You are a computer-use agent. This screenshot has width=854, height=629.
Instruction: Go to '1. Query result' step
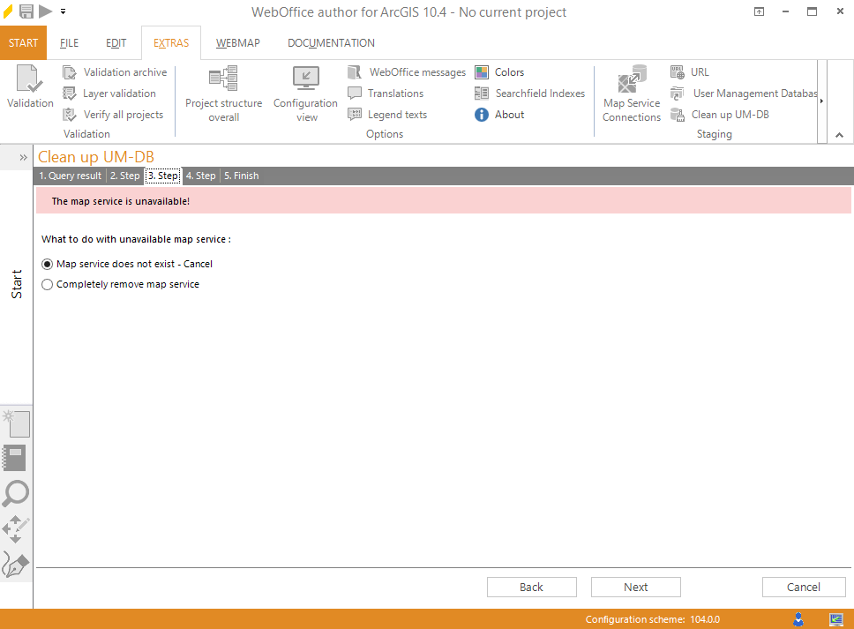[x=71, y=176]
